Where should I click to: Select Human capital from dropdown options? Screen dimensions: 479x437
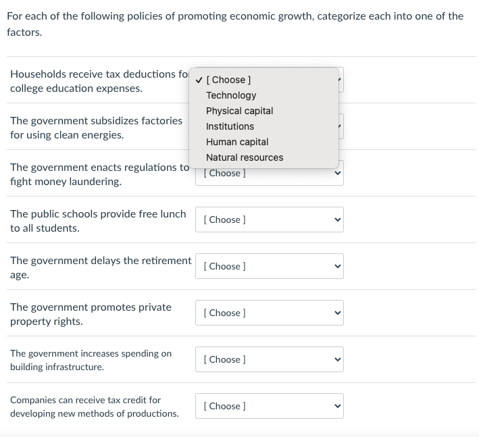pos(237,142)
